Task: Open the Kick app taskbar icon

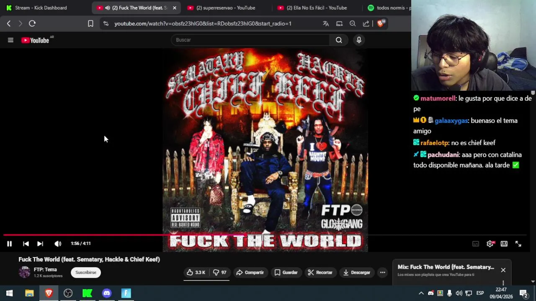Action: 87,293
